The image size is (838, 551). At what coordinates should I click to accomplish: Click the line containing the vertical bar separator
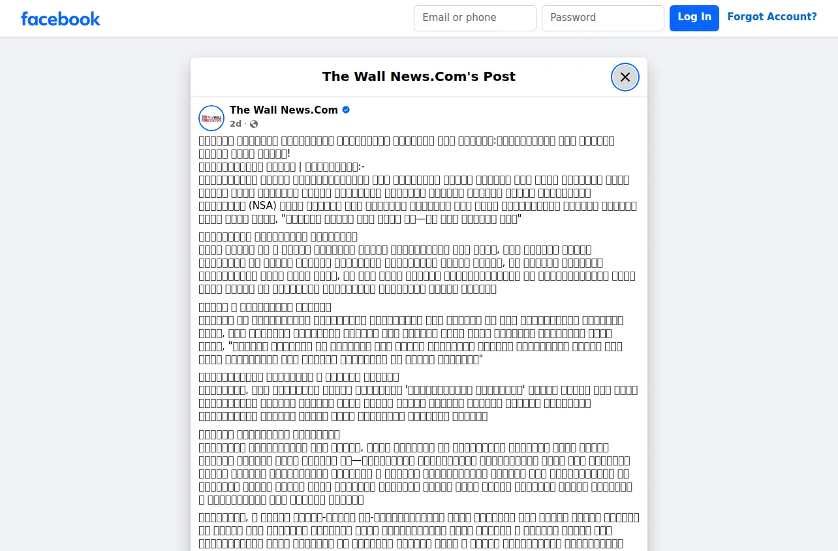282,166
